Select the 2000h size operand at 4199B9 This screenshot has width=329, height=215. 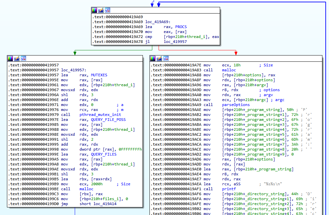tap(97, 184)
